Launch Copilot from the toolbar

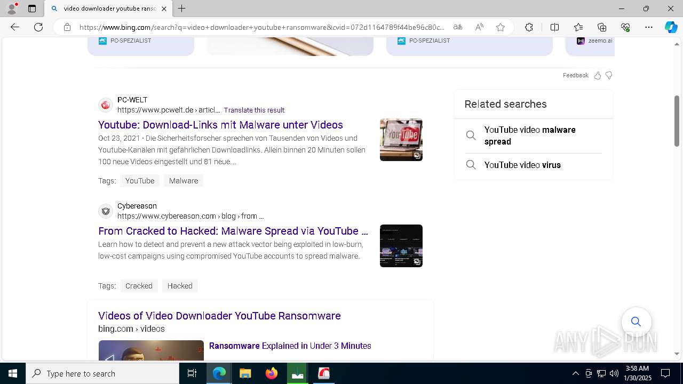(671, 27)
